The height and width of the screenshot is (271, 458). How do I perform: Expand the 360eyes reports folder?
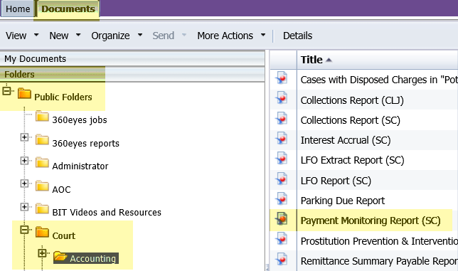click(24, 137)
